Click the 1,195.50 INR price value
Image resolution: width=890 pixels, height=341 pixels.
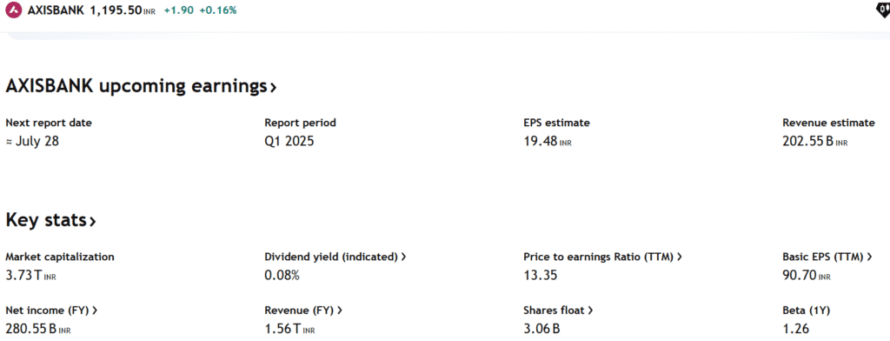(x=123, y=10)
